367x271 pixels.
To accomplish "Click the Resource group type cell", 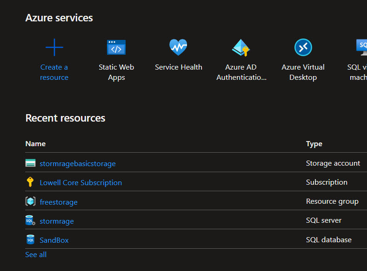I will [x=333, y=201].
